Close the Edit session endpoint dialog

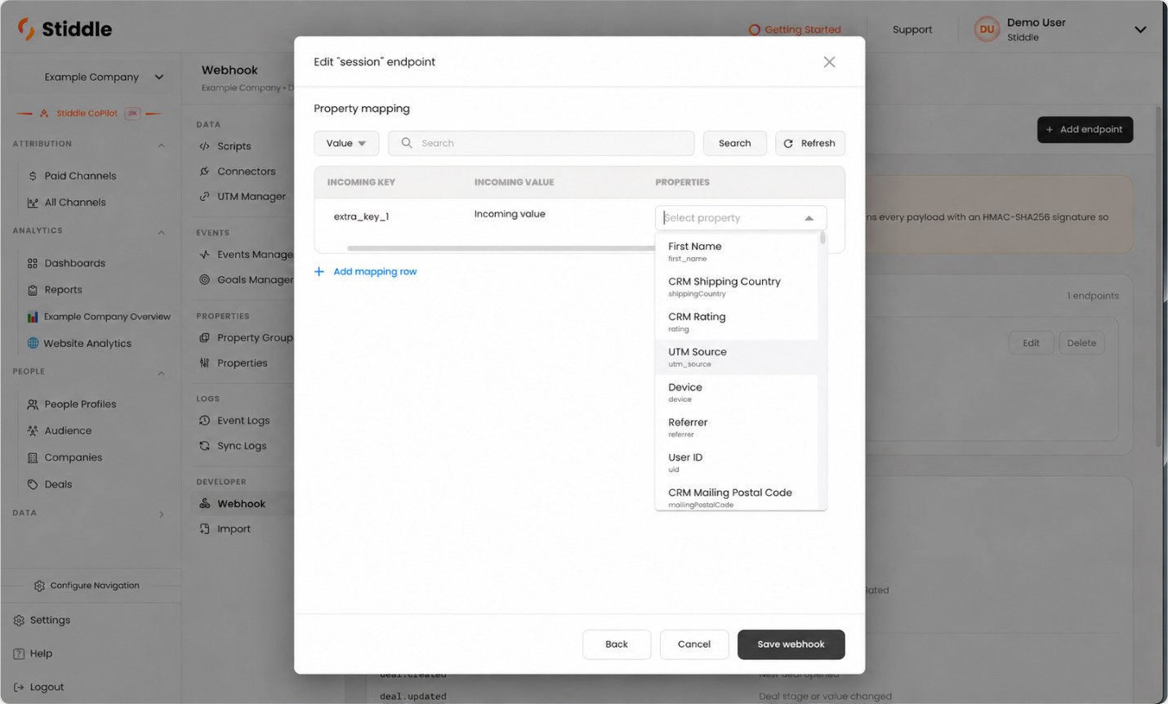[829, 62]
